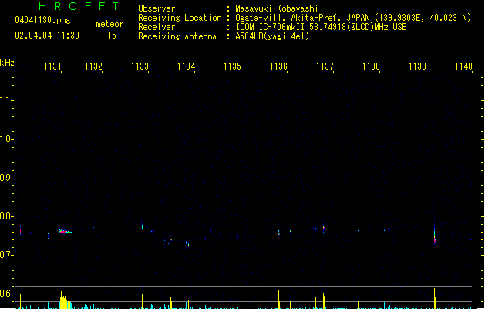Select the A504HB(yagi 4el) antenna text
485x309 pixels.
tap(272, 36)
